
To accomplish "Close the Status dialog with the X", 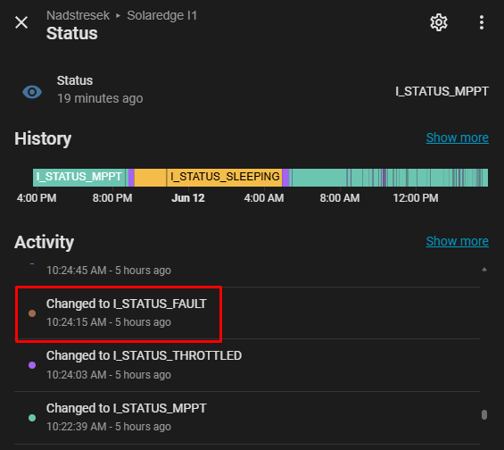I will 21,22.
